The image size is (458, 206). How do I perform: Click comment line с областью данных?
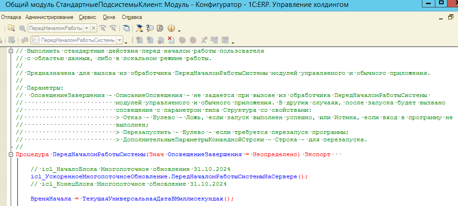tap(113, 58)
